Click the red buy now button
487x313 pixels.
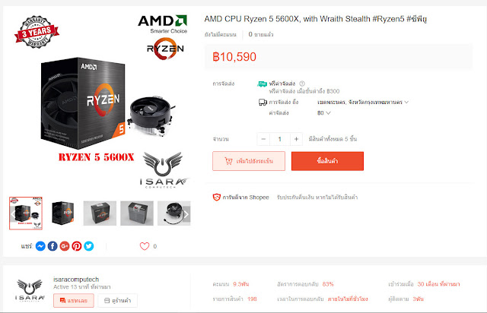point(327,161)
